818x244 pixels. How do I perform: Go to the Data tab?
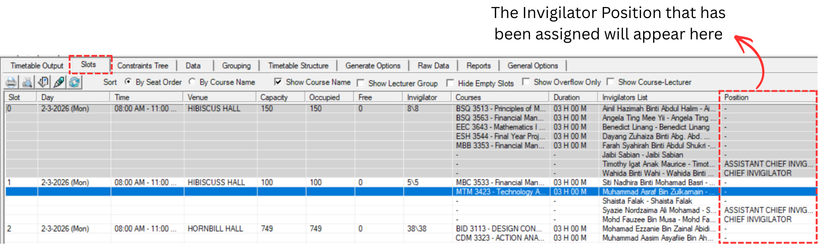[193, 66]
